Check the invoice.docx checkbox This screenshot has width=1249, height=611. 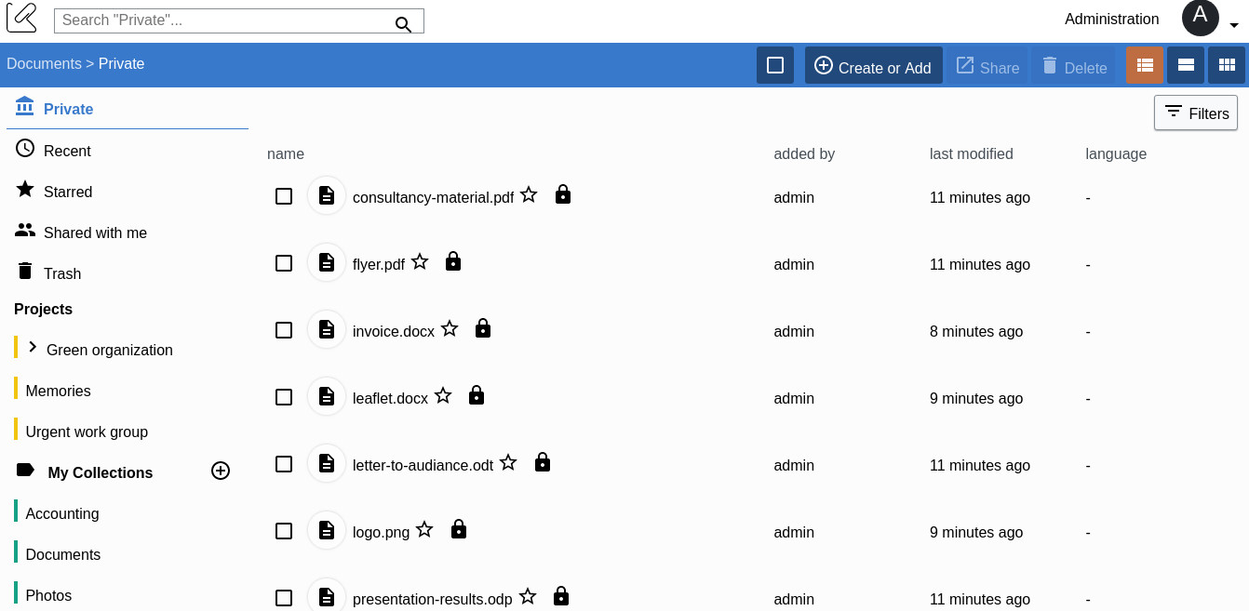tap(284, 330)
